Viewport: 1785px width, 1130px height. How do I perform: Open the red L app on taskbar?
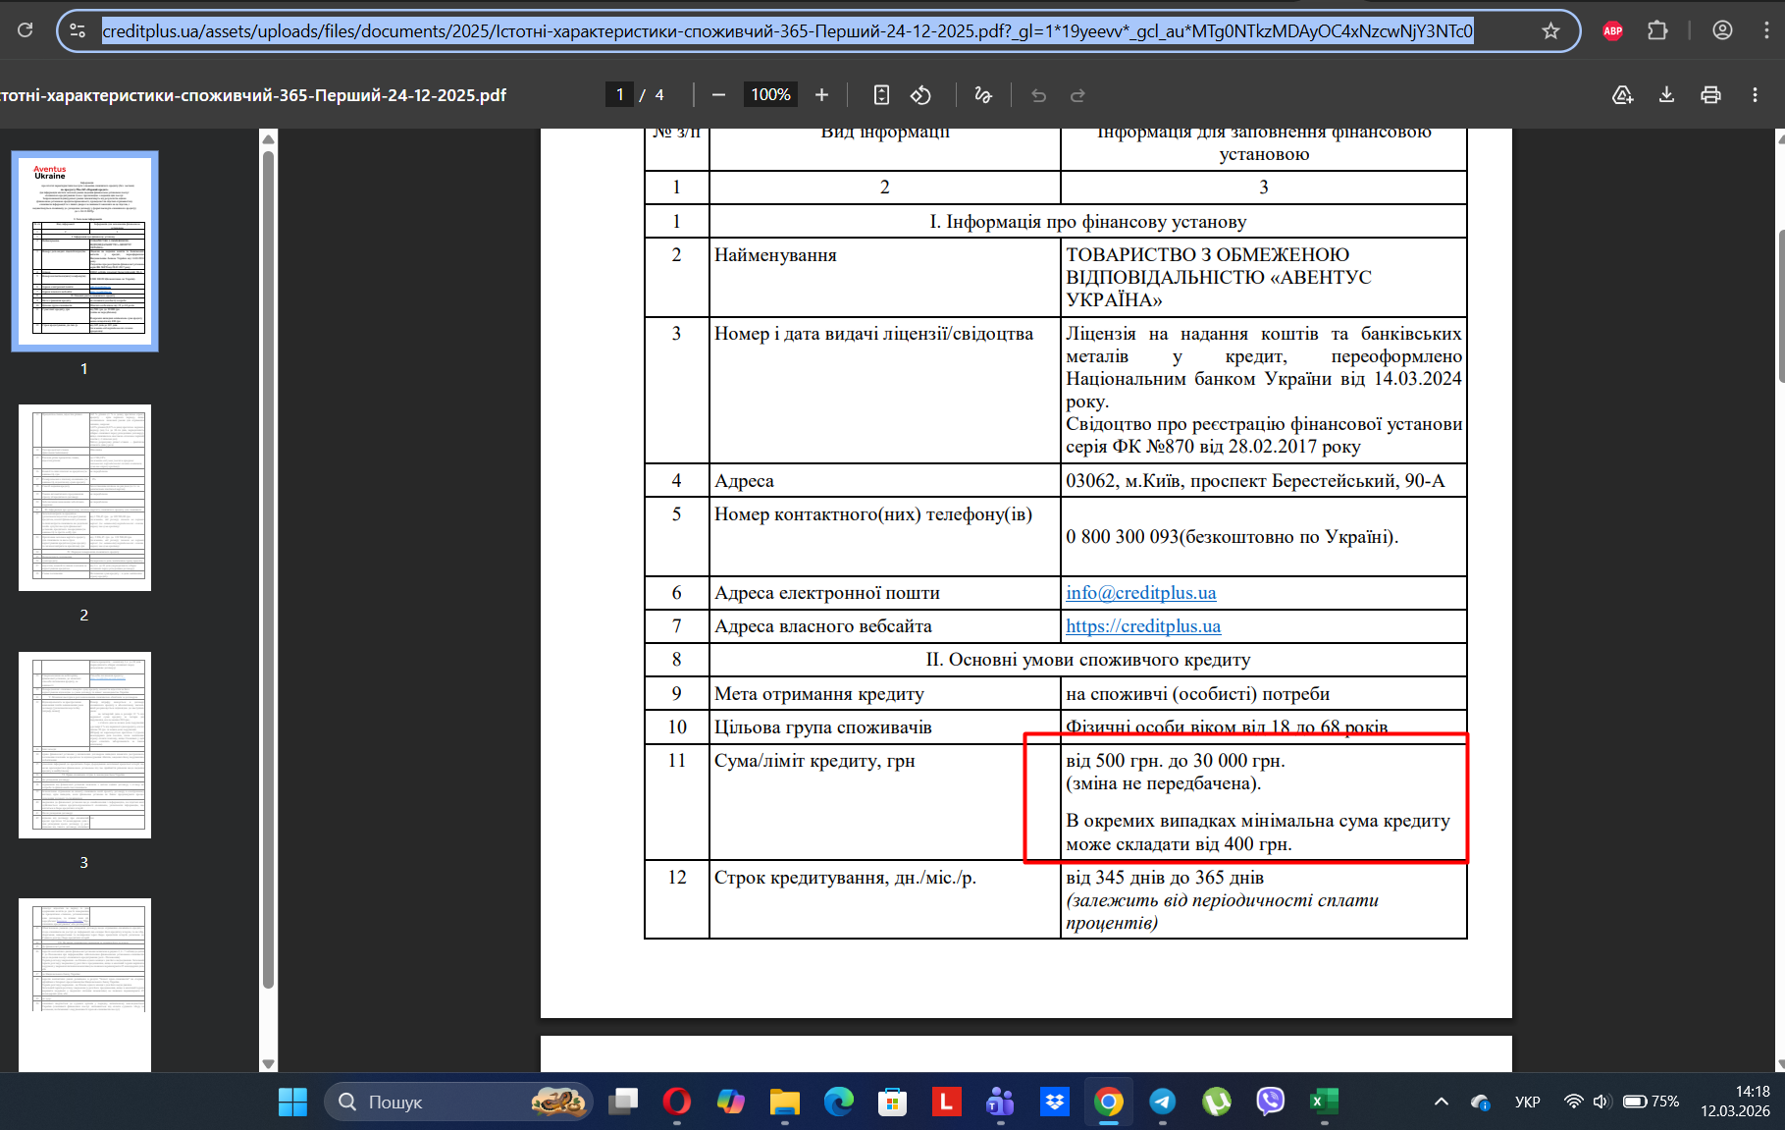point(946,1102)
